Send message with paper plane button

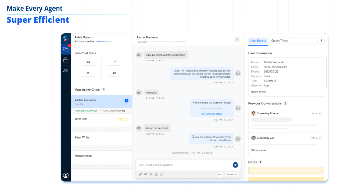tap(235, 165)
